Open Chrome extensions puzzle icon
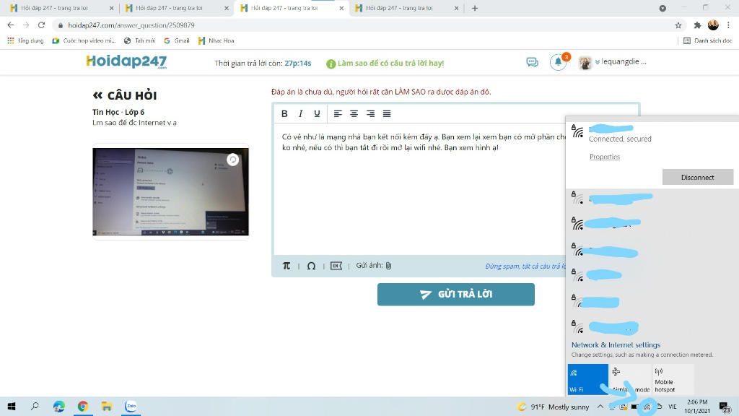 698,25
